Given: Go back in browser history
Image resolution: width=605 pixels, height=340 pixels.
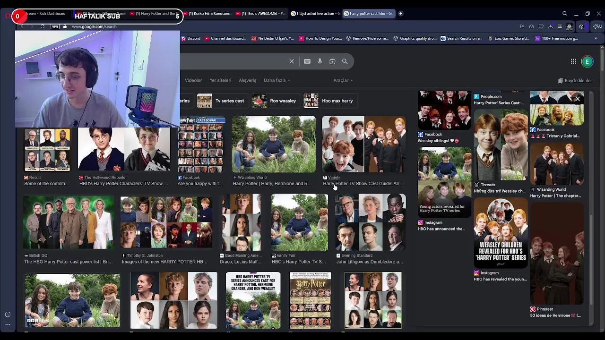Looking at the screenshot, I should point(22,26).
